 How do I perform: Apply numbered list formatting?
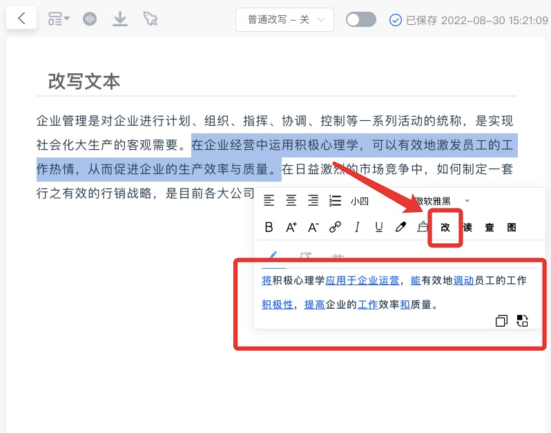[335, 201]
